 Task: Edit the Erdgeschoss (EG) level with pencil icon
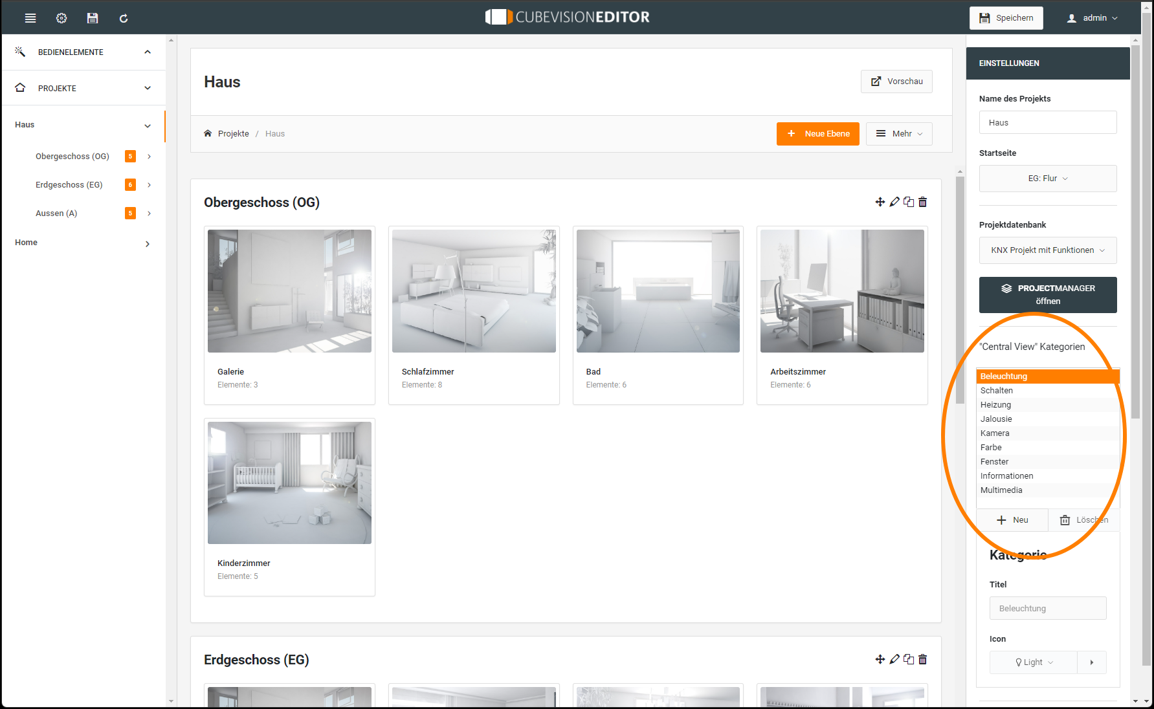(894, 659)
